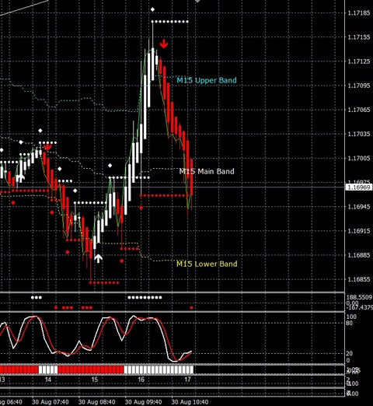The image size is (373, 406).
Task: Select the M15 Lower Band label
Action: click(207, 264)
